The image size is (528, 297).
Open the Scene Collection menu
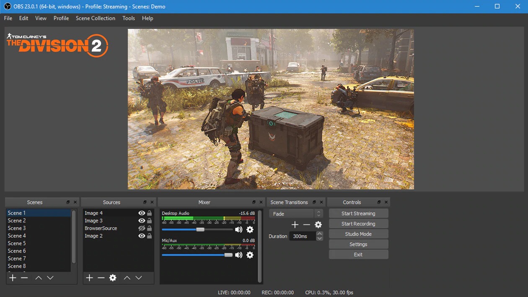95,18
